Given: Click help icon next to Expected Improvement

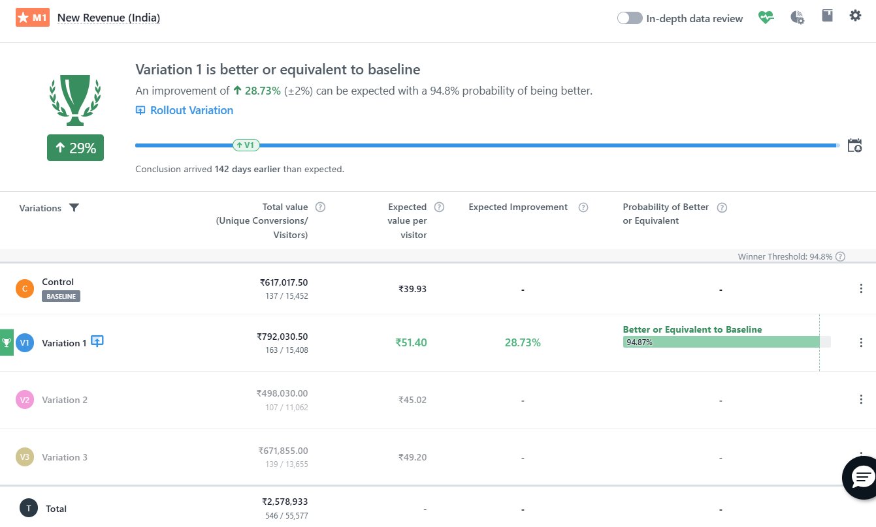Looking at the screenshot, I should pos(583,207).
